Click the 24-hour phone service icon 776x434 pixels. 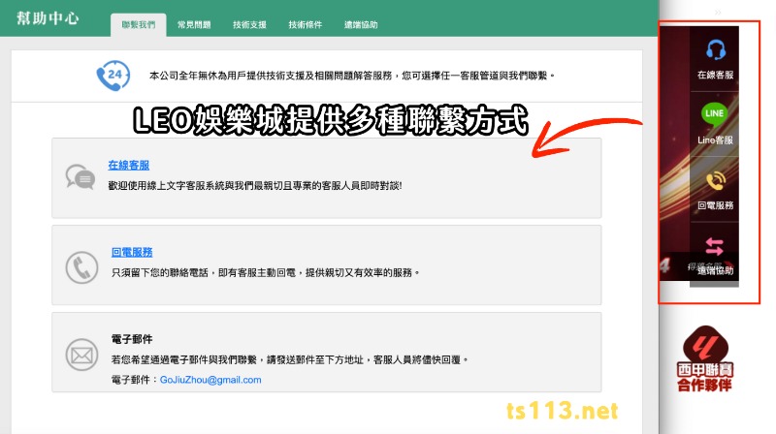pyautogui.click(x=113, y=76)
